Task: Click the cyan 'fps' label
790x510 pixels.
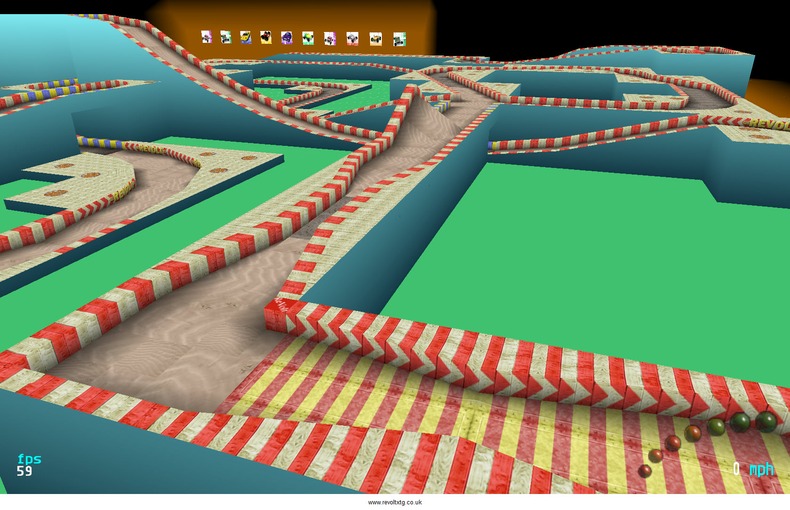Action: click(x=29, y=459)
